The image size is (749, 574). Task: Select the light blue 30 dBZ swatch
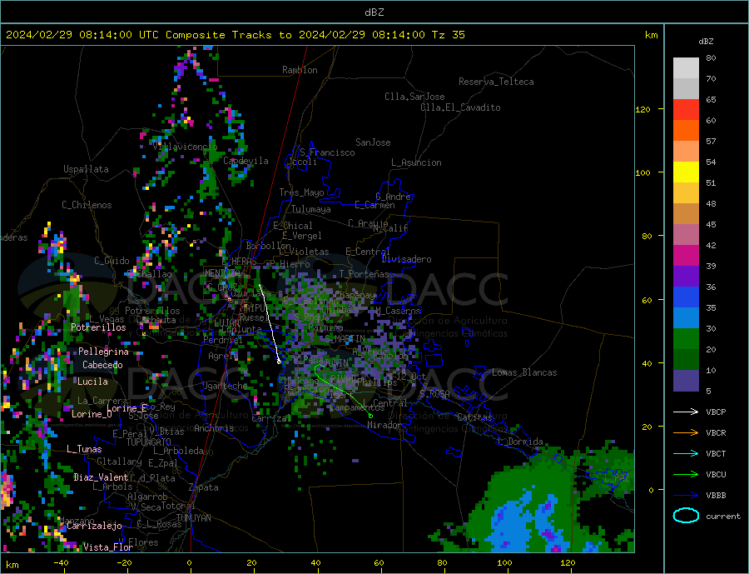686,318
